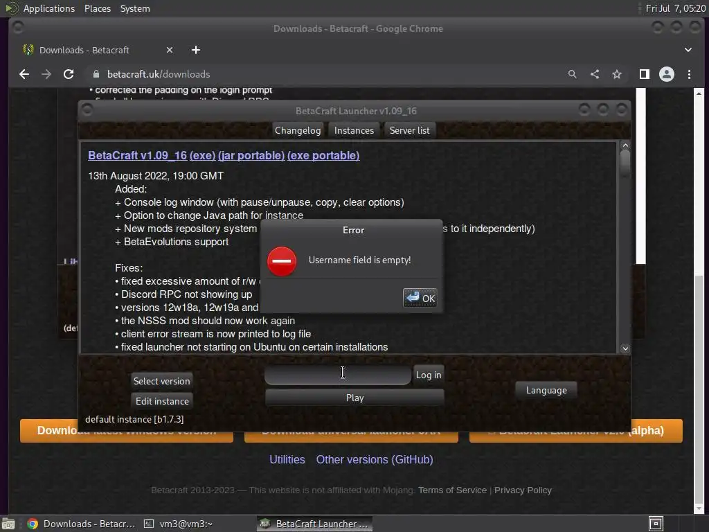709x532 pixels.
Task: Open Language settings button
Action: point(546,391)
